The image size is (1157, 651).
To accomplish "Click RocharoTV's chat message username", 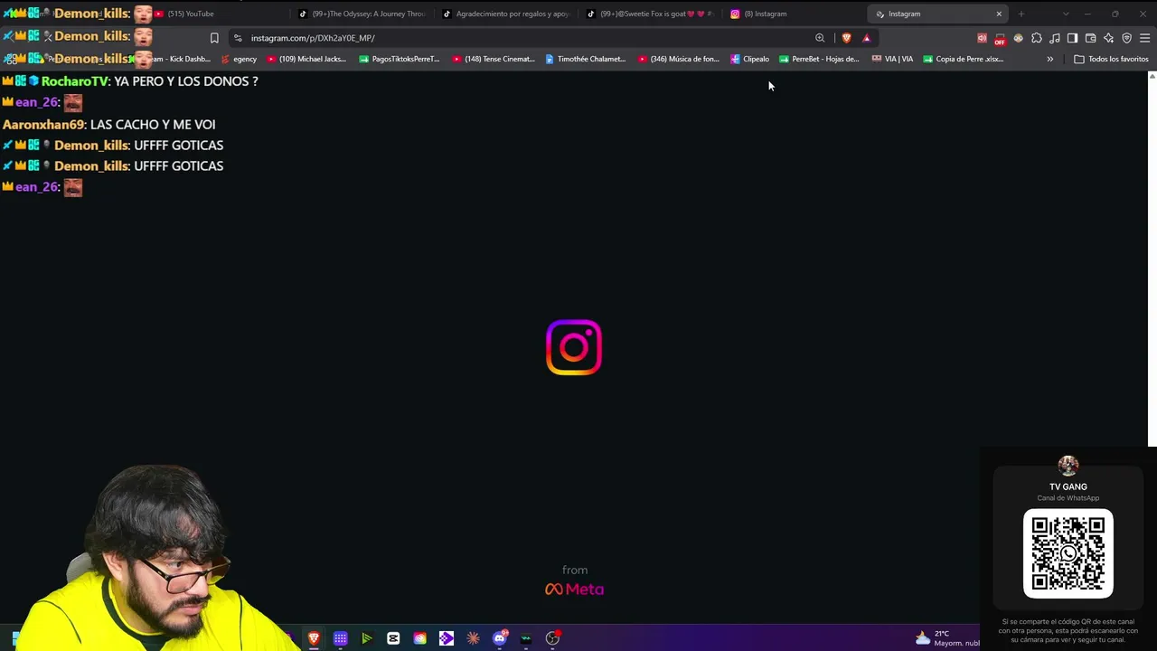I will coord(75,81).
